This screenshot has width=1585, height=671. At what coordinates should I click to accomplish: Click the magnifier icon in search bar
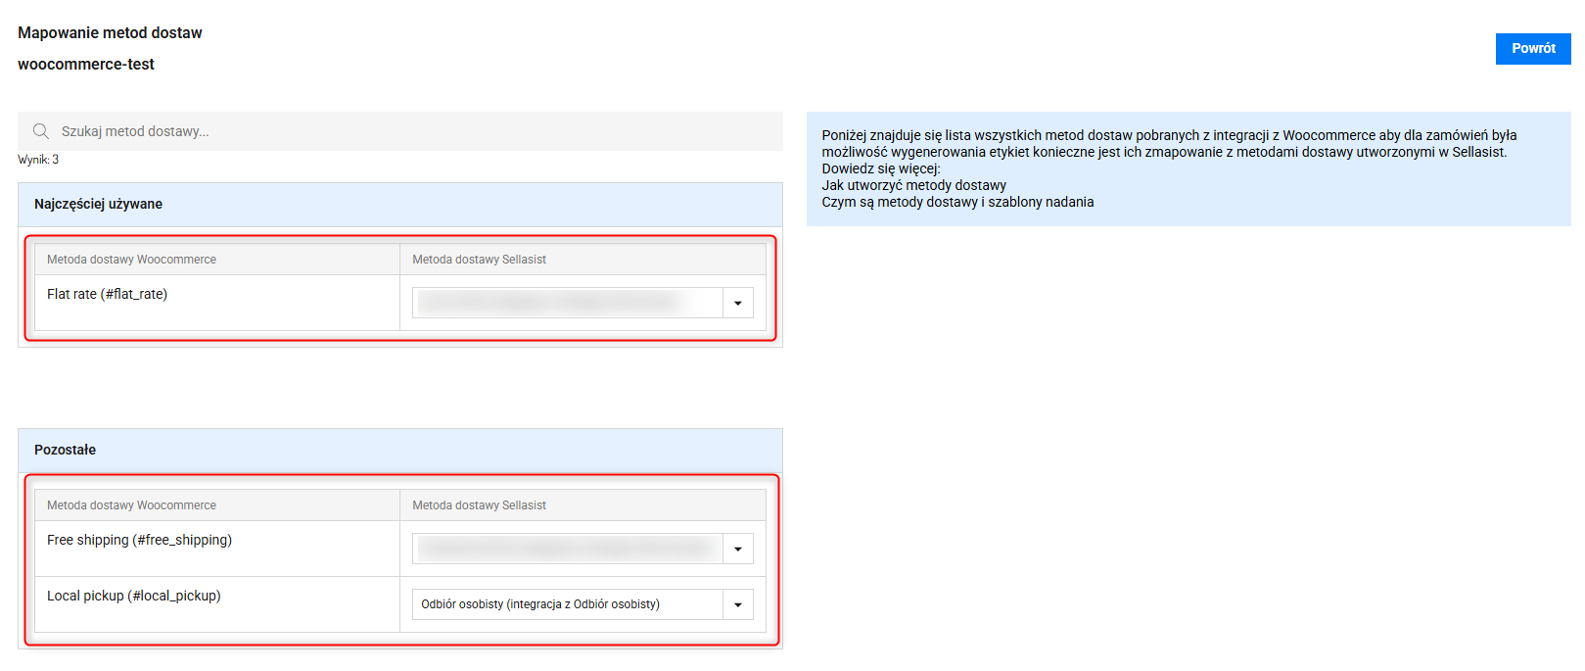[x=41, y=131]
